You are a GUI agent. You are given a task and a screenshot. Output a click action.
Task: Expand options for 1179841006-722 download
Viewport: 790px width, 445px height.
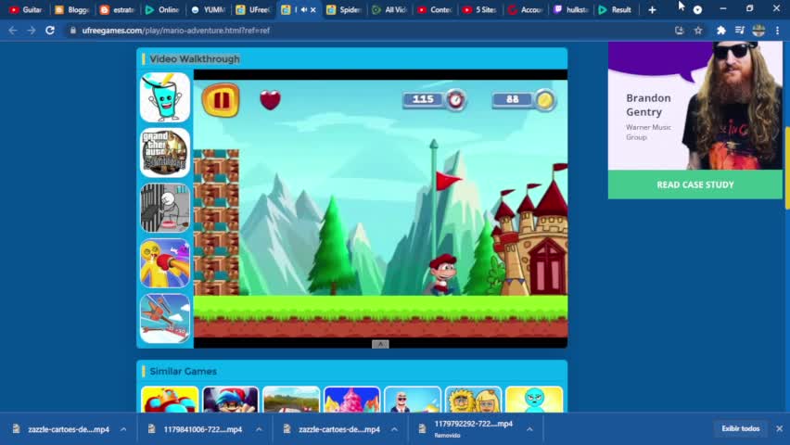(259, 429)
